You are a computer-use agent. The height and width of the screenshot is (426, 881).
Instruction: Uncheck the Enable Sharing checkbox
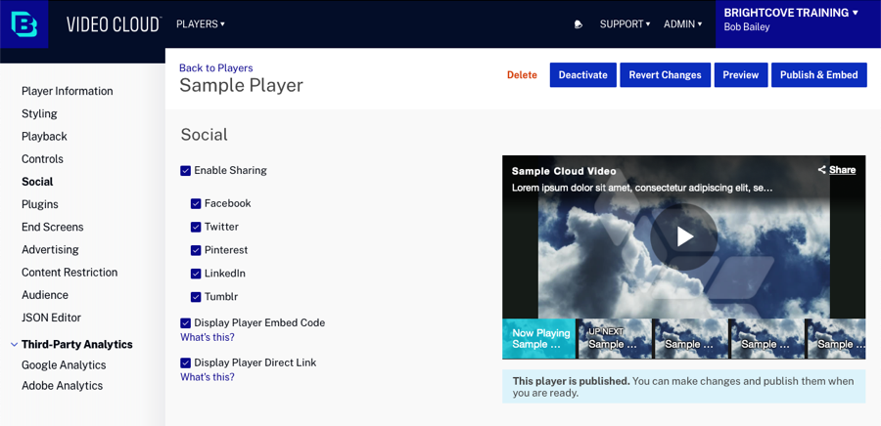click(186, 171)
